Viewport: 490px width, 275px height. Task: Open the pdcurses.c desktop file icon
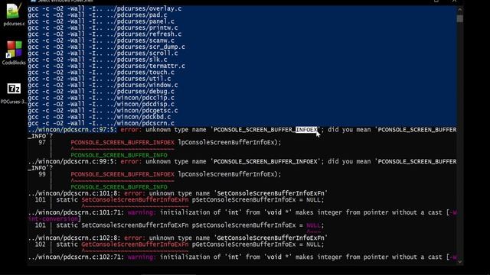(x=14, y=15)
